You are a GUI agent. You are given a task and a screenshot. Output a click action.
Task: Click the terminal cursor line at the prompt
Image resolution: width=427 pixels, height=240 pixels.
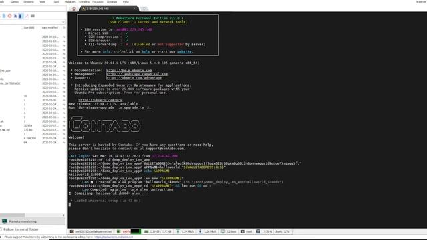coord(69,205)
